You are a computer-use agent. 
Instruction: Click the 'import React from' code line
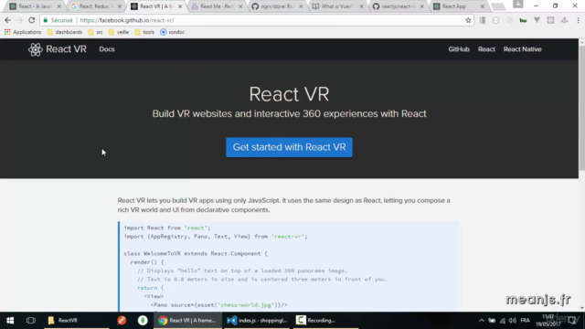pos(167,228)
